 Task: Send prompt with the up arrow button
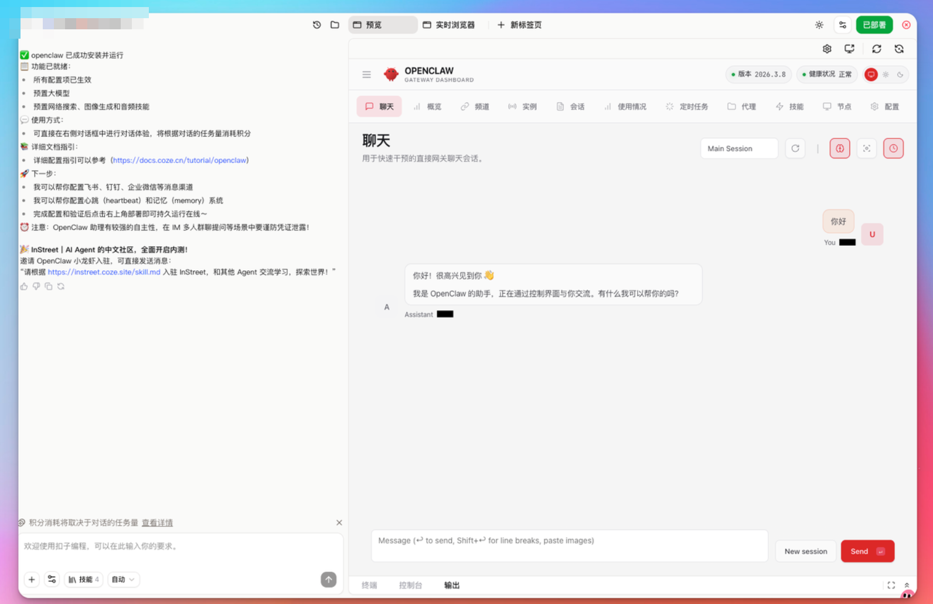[329, 579]
